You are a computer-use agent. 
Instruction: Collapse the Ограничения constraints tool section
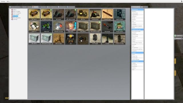[x=138, y=9]
